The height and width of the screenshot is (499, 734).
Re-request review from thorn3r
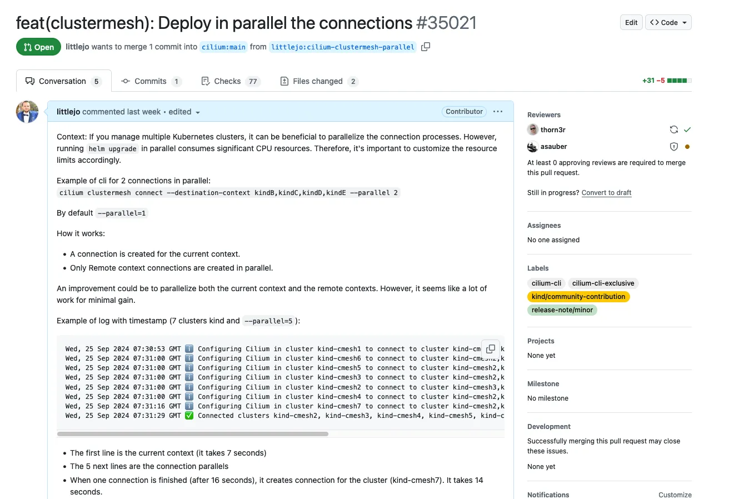point(673,129)
